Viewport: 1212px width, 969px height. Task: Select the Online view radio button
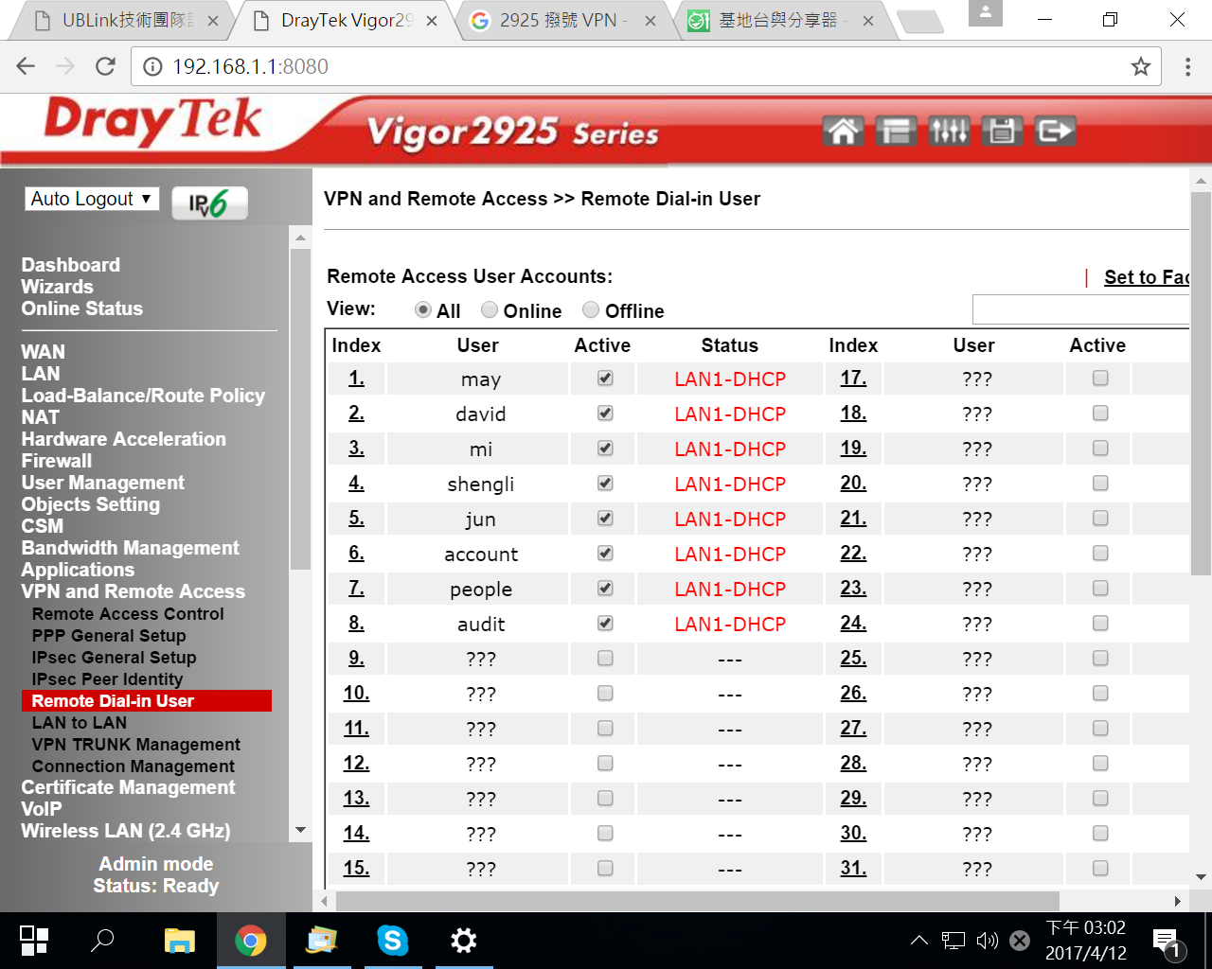[490, 310]
